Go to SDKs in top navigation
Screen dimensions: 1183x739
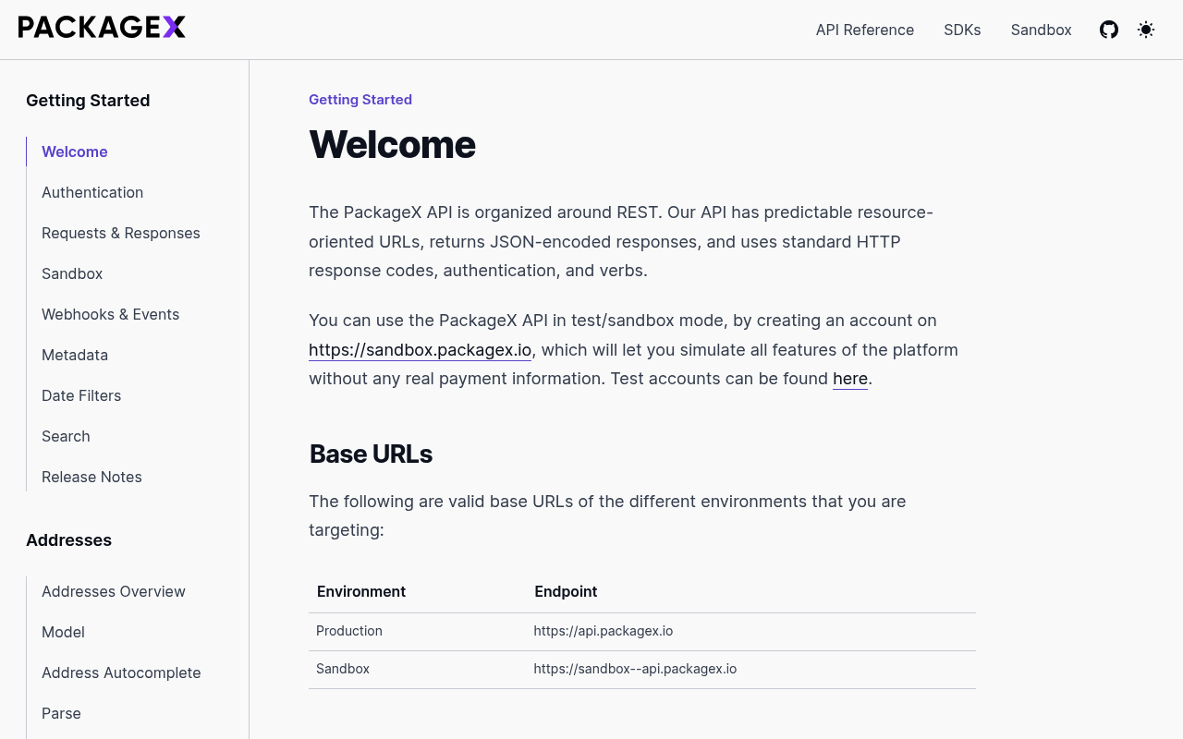pyautogui.click(x=962, y=30)
